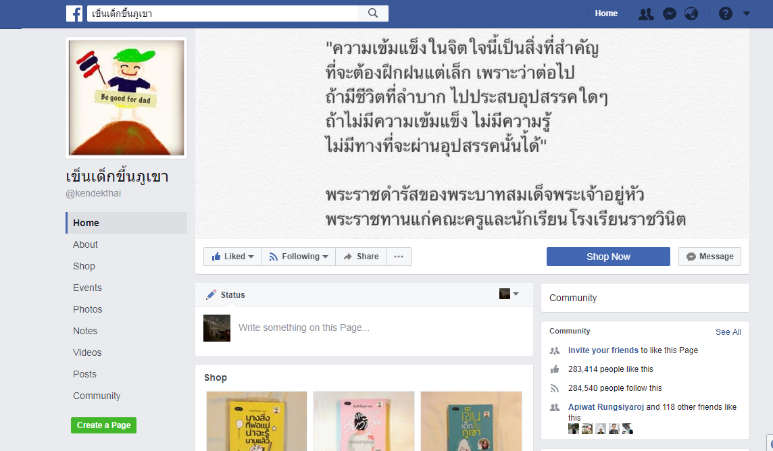
Task: Open the Notifications globe icon
Action: point(691,14)
